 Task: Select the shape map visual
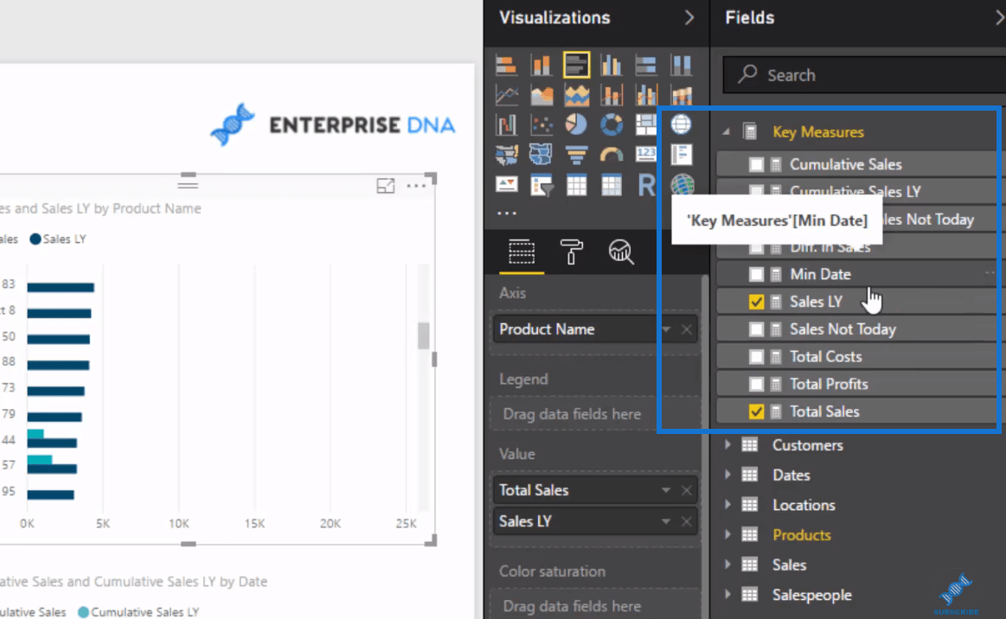(x=541, y=155)
